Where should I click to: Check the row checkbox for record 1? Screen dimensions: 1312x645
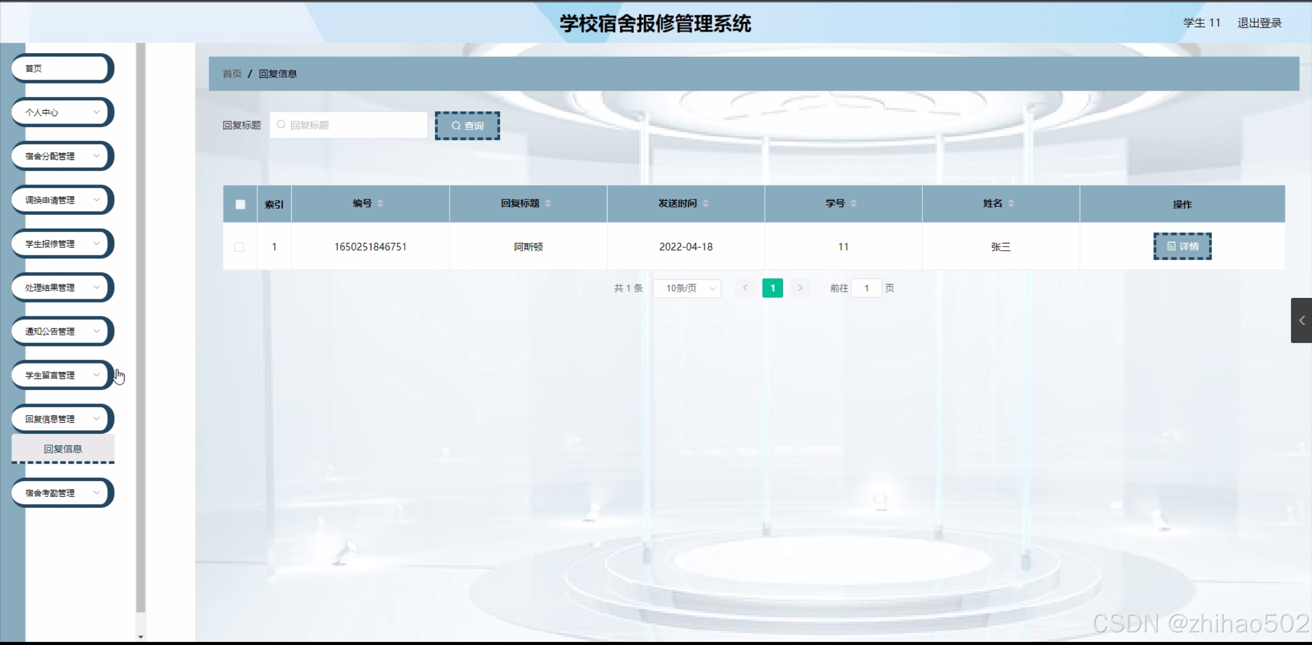point(239,247)
